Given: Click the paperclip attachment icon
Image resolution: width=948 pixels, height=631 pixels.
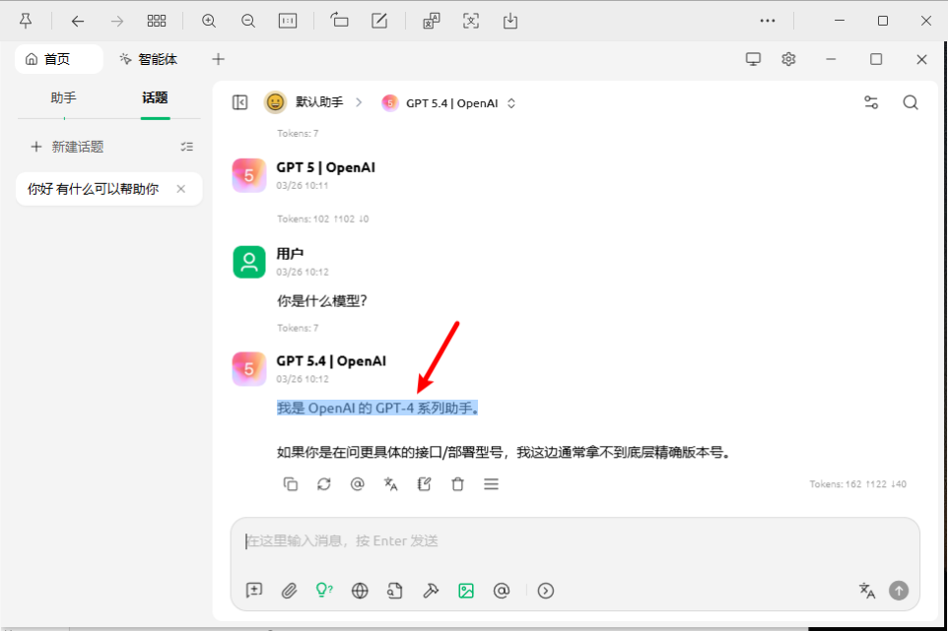Looking at the screenshot, I should pos(289,591).
